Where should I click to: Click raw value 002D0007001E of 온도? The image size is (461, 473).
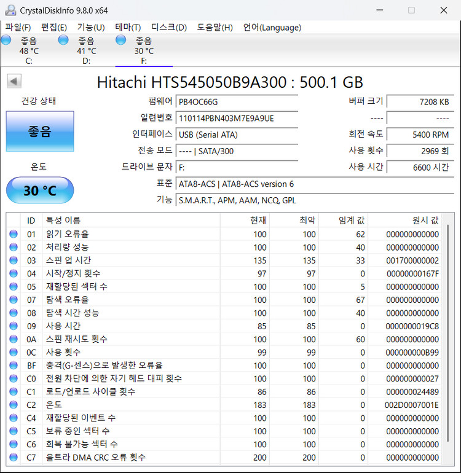[411, 405]
